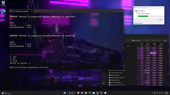Open the Microsoft Edge desktop shortcut

coord(3,13)
